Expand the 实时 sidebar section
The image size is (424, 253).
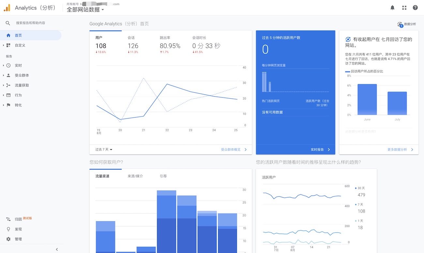[4, 66]
